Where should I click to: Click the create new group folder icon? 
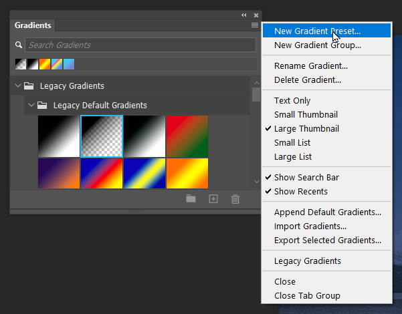[191, 198]
